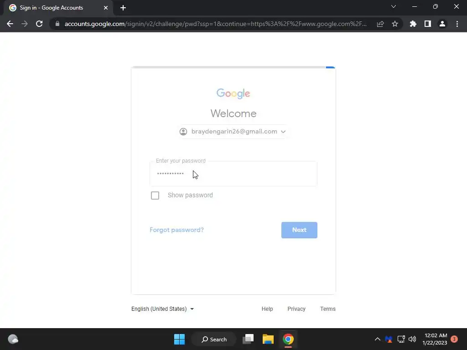Switch account via braydengarin26@gmail.com chip
Image resolution: width=467 pixels, height=350 pixels.
(x=233, y=132)
